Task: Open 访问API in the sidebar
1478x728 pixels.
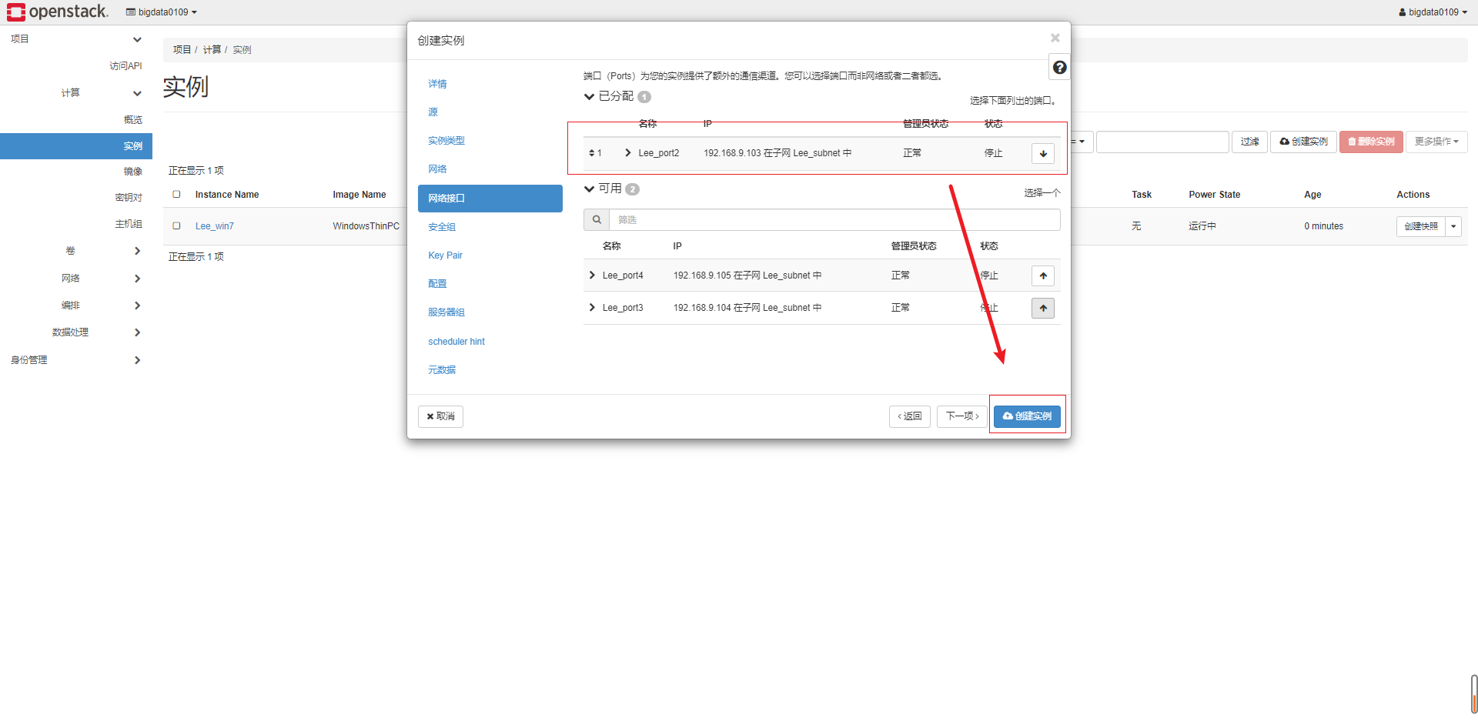Action: click(125, 66)
